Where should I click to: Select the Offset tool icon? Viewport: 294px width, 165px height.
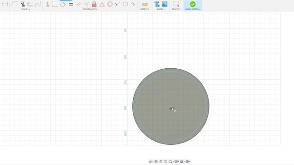tap(30, 4)
